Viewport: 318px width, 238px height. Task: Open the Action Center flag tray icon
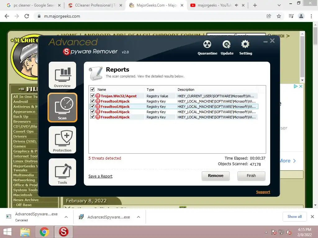pos(274,232)
